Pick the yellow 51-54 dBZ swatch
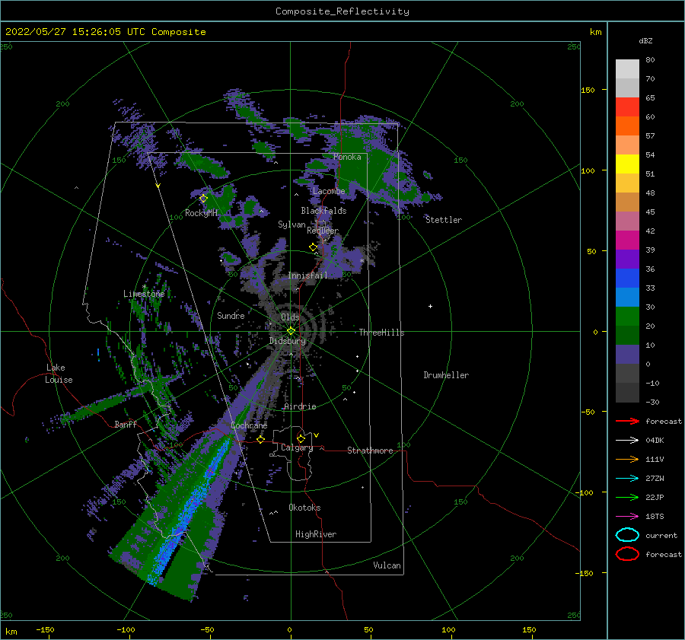The width and height of the screenshot is (685, 640). 627,164
